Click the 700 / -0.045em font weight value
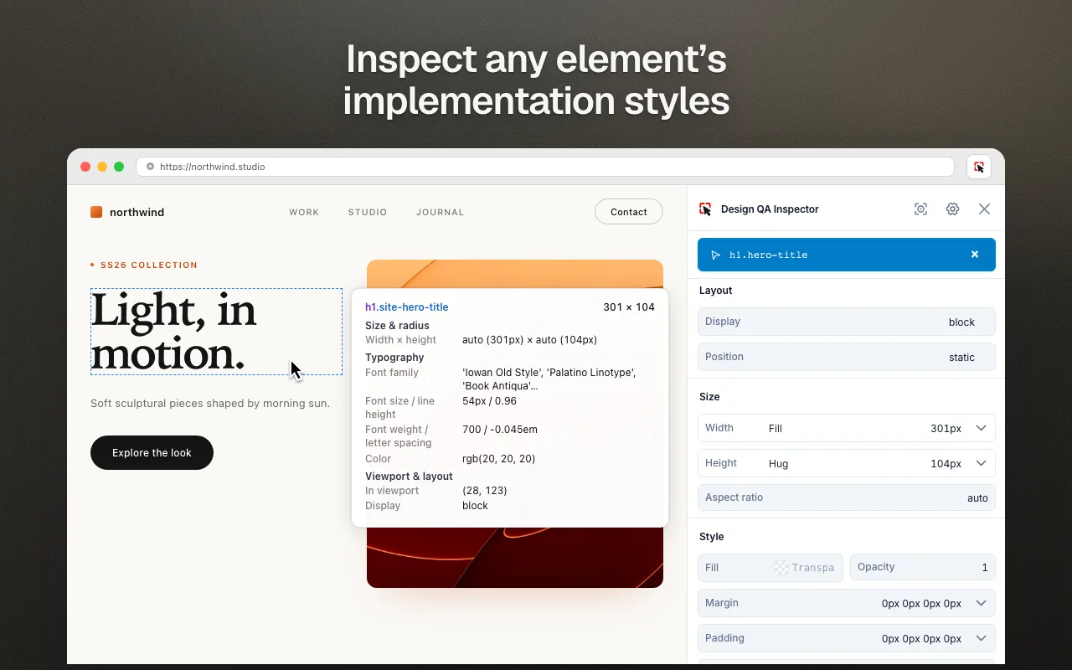Image resolution: width=1072 pixels, height=670 pixels. (500, 430)
